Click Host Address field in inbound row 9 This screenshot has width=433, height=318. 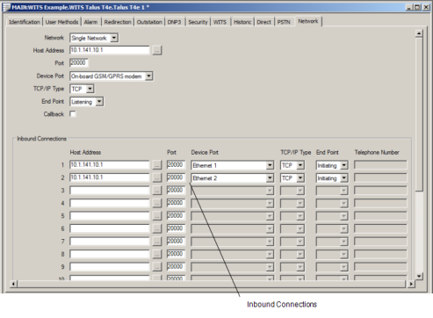[110, 267]
